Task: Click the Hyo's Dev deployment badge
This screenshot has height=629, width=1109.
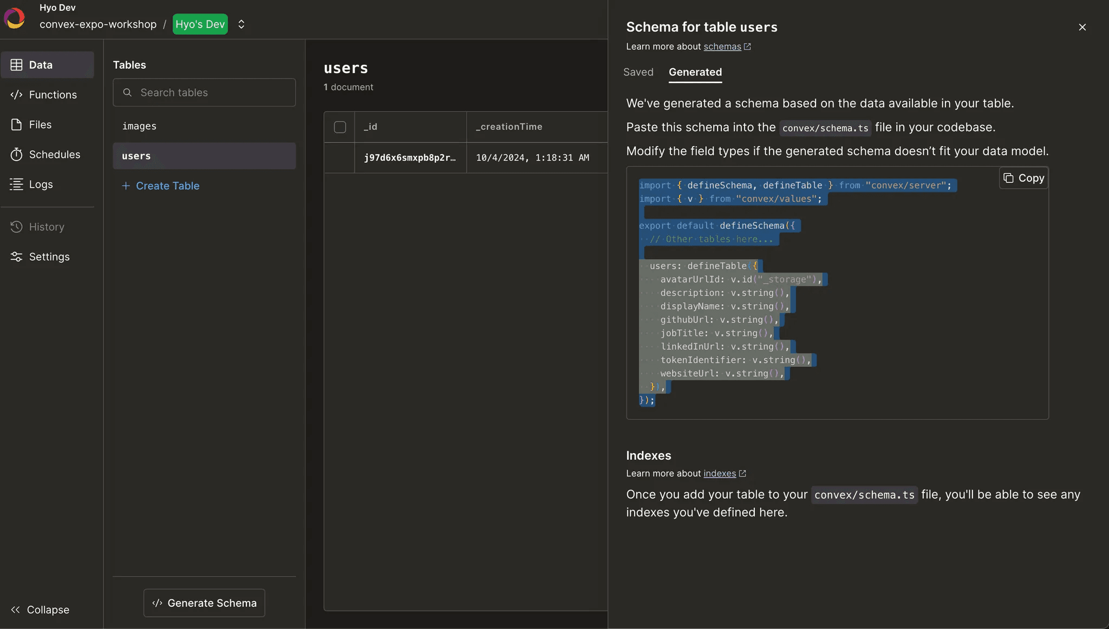Action: [x=200, y=24]
